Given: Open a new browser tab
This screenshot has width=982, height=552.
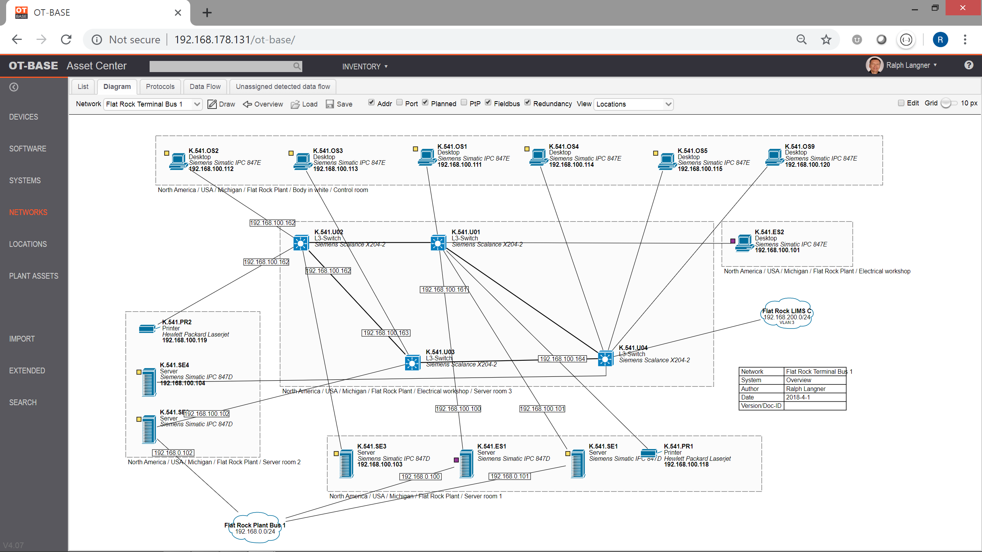Looking at the screenshot, I should (x=207, y=13).
